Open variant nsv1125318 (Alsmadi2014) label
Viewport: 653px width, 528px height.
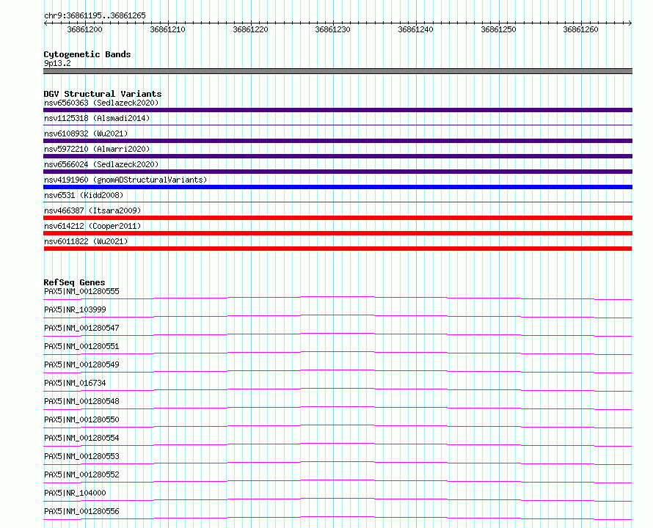click(97, 118)
